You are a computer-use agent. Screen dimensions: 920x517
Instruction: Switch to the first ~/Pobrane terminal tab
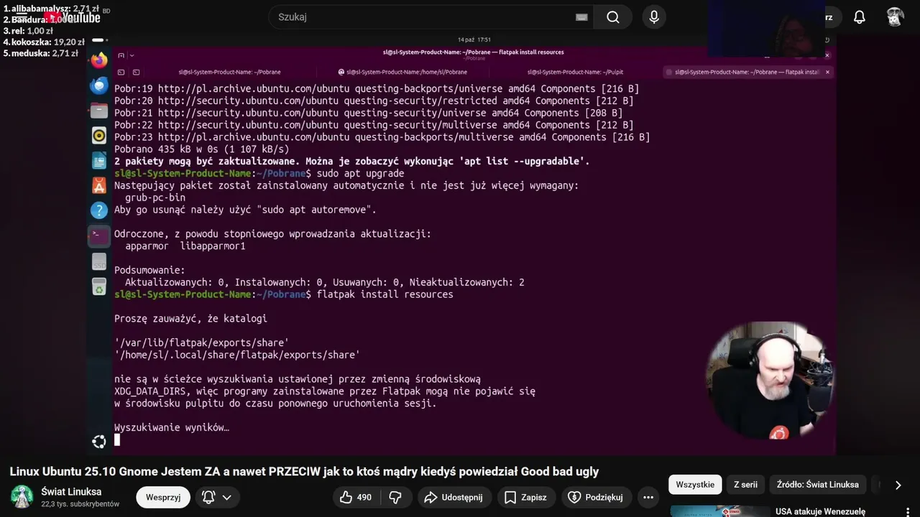pyautogui.click(x=229, y=72)
